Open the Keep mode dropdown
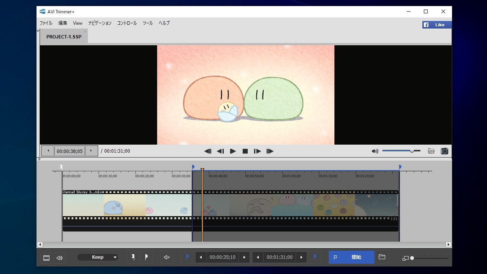This screenshot has height=274, width=487. coord(98,257)
